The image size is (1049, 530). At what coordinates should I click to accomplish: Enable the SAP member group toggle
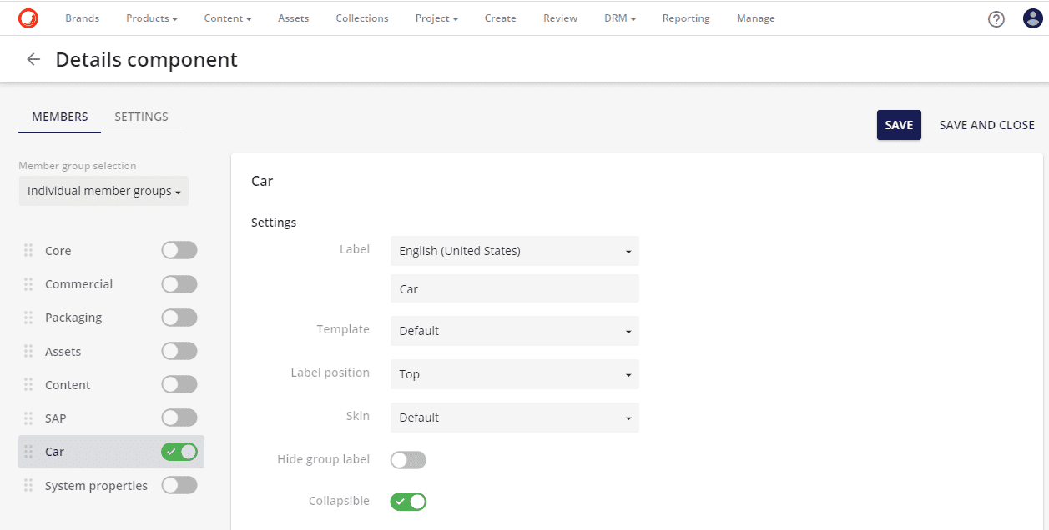coord(179,417)
